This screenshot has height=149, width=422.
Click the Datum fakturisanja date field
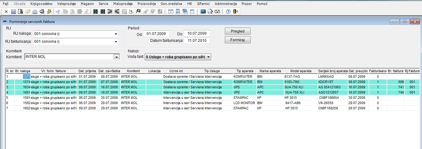tap(197, 41)
